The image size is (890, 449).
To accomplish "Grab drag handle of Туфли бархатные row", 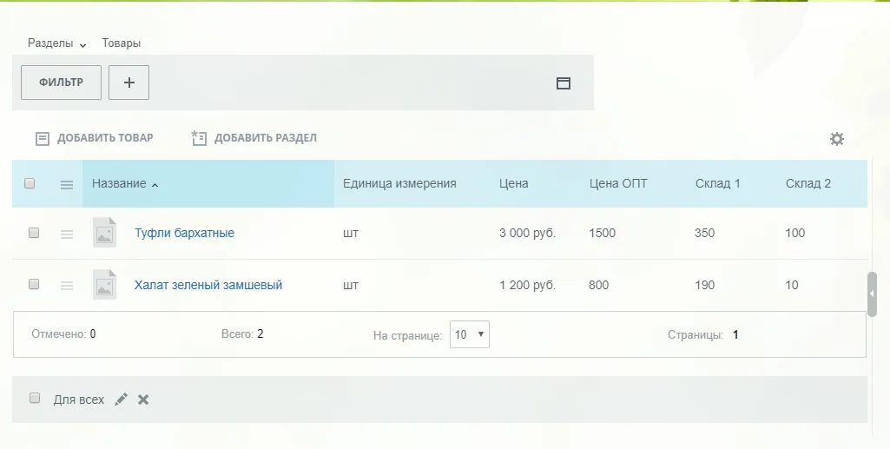I will point(66,234).
